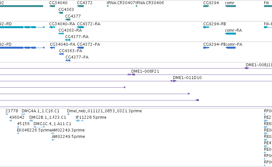Click the CG4372-PA protein label

click(x=89, y=44)
